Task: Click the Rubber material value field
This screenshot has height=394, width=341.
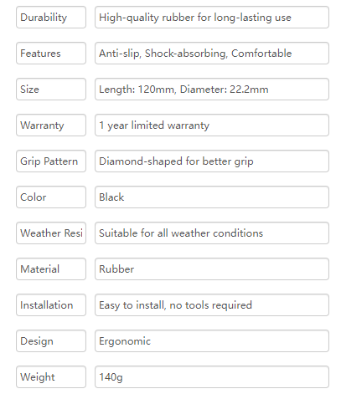Action: pyautogui.click(x=212, y=269)
